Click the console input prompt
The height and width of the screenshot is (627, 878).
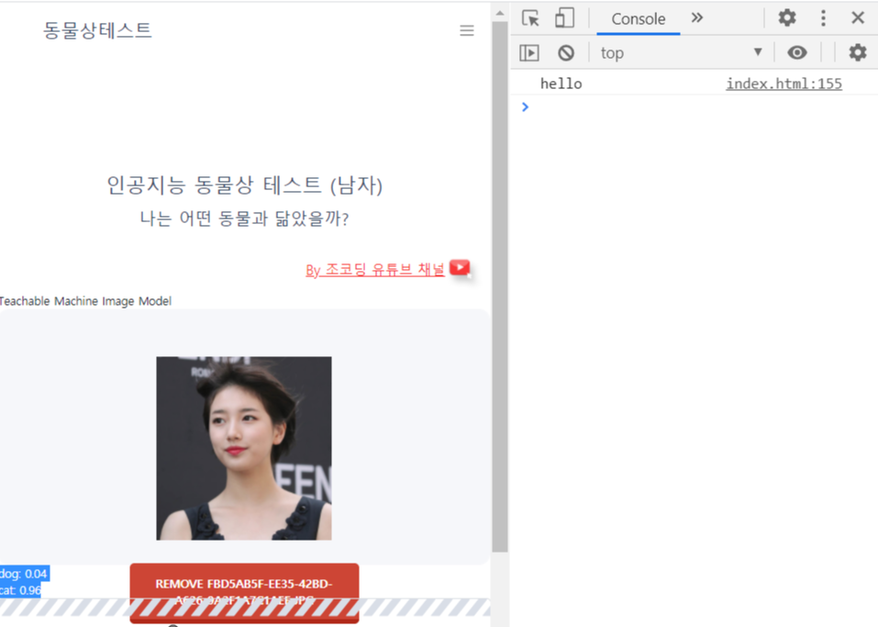point(695,106)
